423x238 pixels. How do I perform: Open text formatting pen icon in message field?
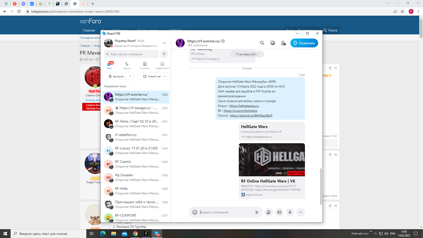pos(257,212)
